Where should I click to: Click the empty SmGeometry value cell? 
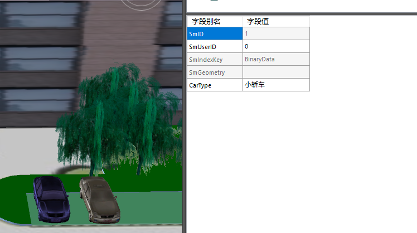(x=276, y=72)
